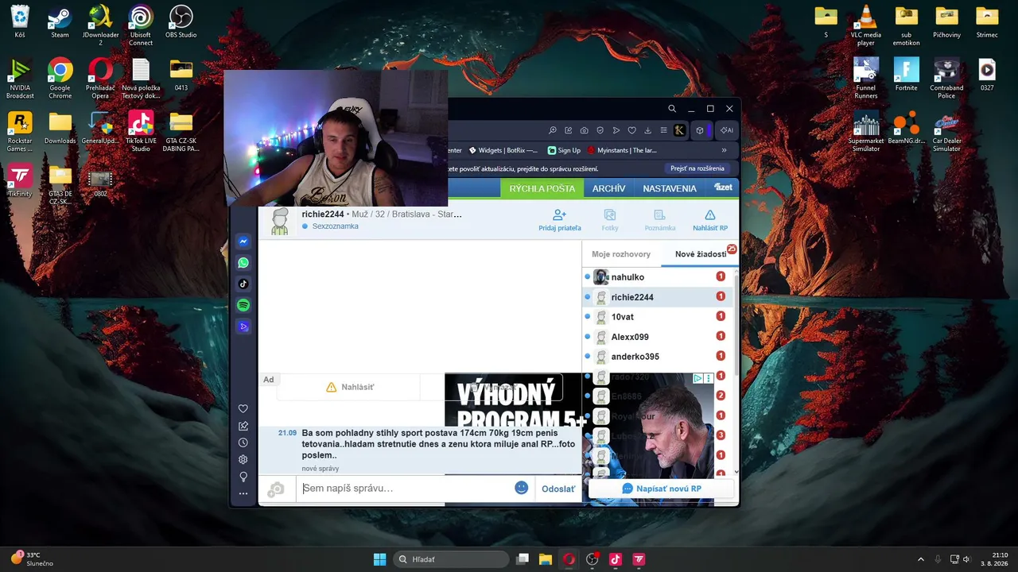Click the K extension icon in toolbar
Screen dimensions: 1018x572
(x=680, y=130)
